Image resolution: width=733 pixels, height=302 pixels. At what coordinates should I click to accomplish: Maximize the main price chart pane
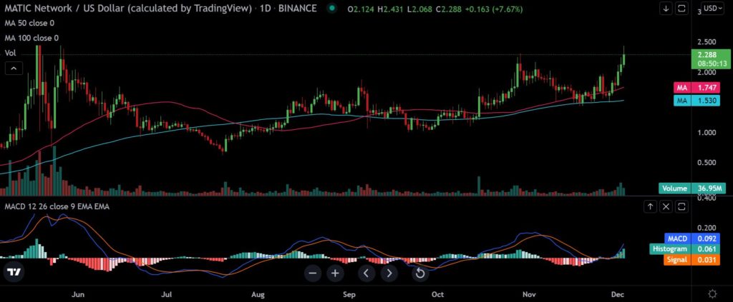tap(682, 9)
